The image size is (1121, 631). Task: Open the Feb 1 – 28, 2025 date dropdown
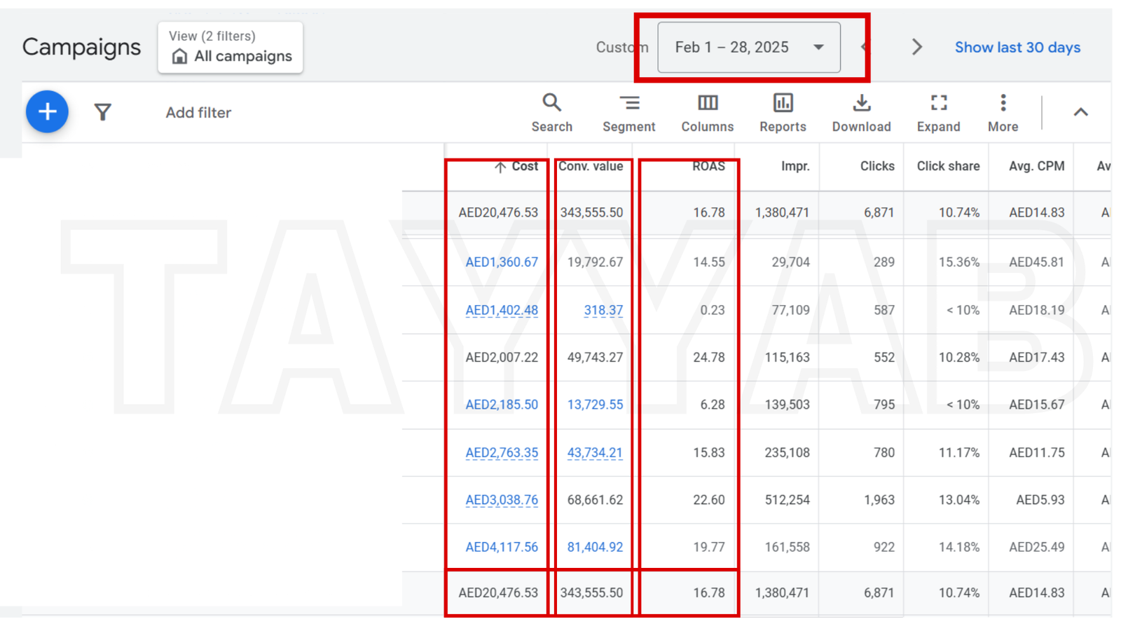coord(748,48)
